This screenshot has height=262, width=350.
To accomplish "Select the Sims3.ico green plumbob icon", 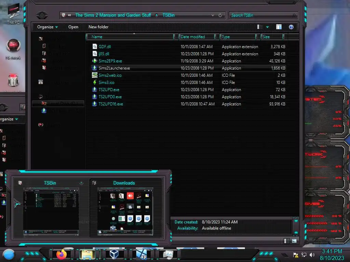I will [x=95, y=82].
